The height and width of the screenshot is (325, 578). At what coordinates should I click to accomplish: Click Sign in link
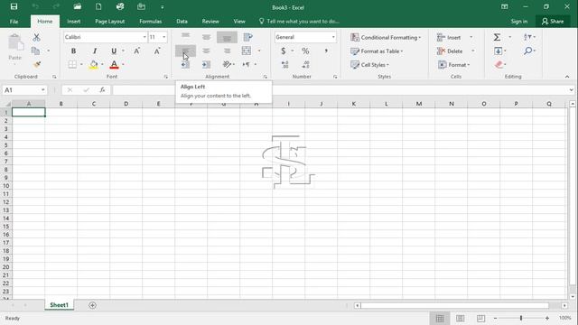[519, 22]
